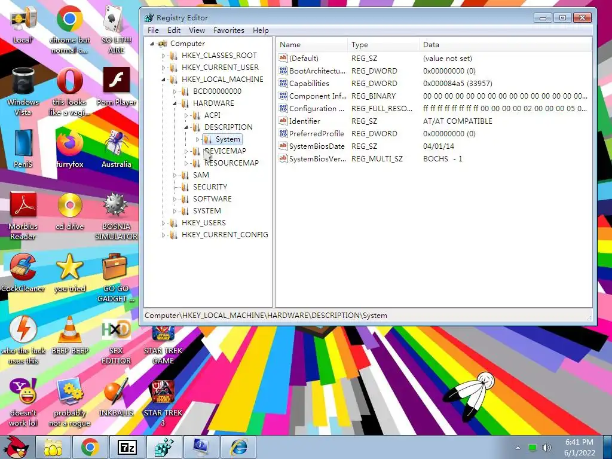Open the File menu
The image size is (612, 459).
pyautogui.click(x=153, y=30)
